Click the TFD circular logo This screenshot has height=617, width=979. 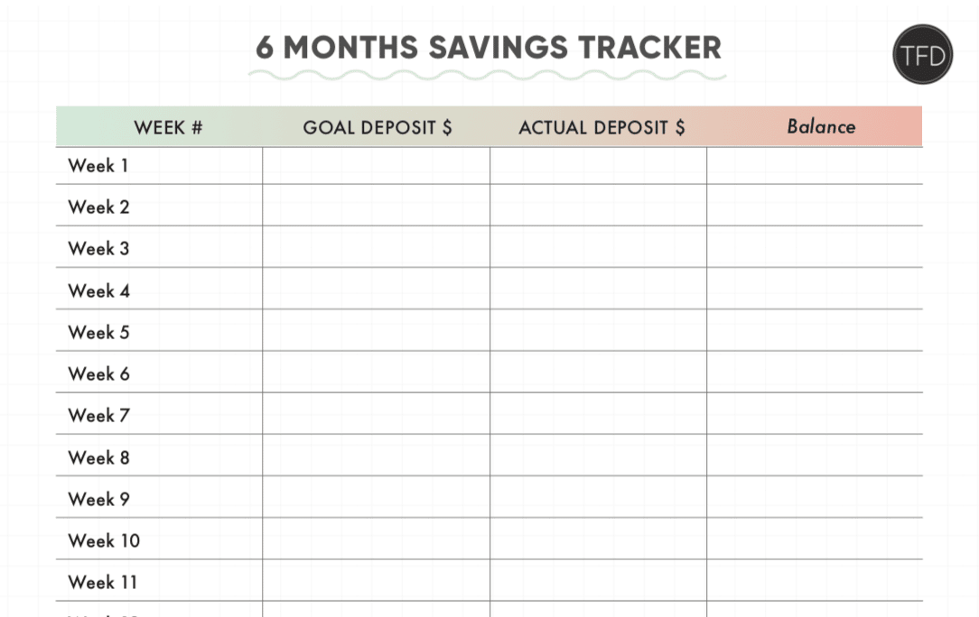[x=922, y=55]
